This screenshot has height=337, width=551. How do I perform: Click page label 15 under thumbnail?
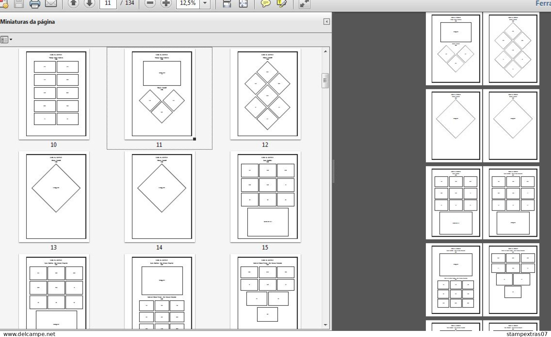point(265,247)
